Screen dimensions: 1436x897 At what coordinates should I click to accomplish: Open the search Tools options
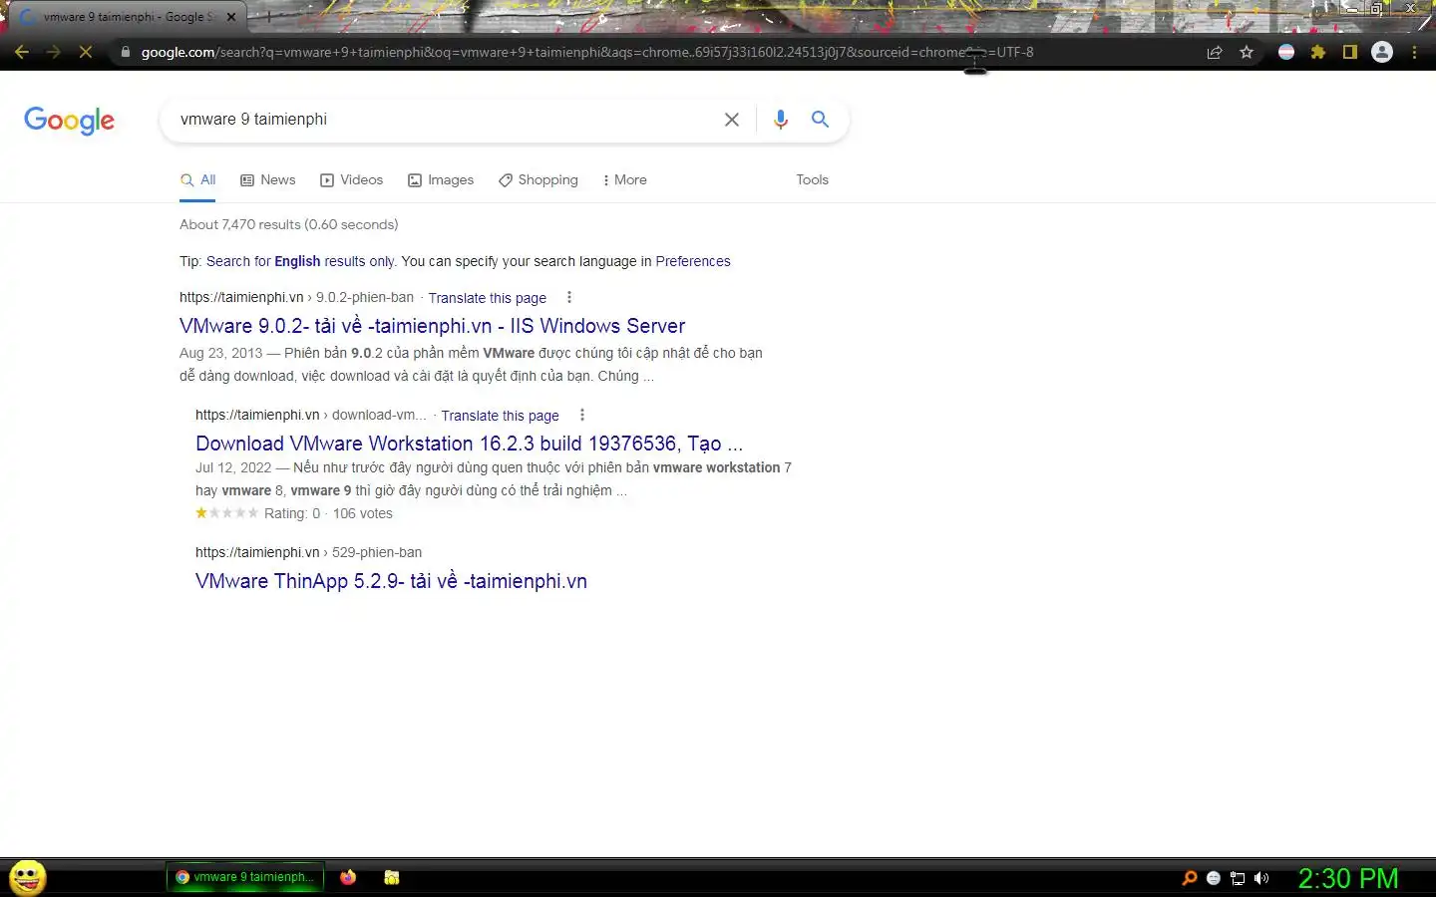[812, 180]
